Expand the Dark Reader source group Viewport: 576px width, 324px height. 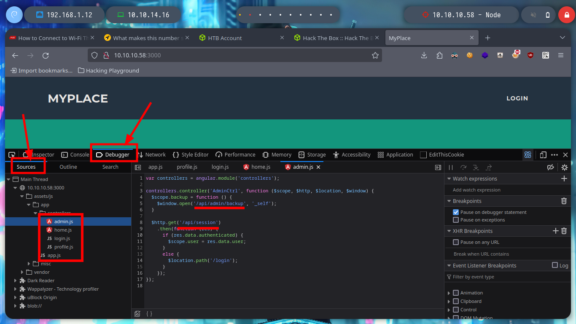tap(16, 281)
